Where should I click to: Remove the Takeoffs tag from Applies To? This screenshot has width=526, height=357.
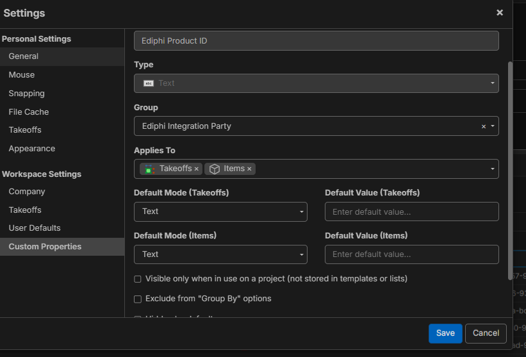[x=196, y=169]
